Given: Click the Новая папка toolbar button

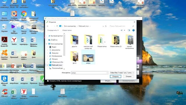Looking at the screenshot, I should click(67, 30).
